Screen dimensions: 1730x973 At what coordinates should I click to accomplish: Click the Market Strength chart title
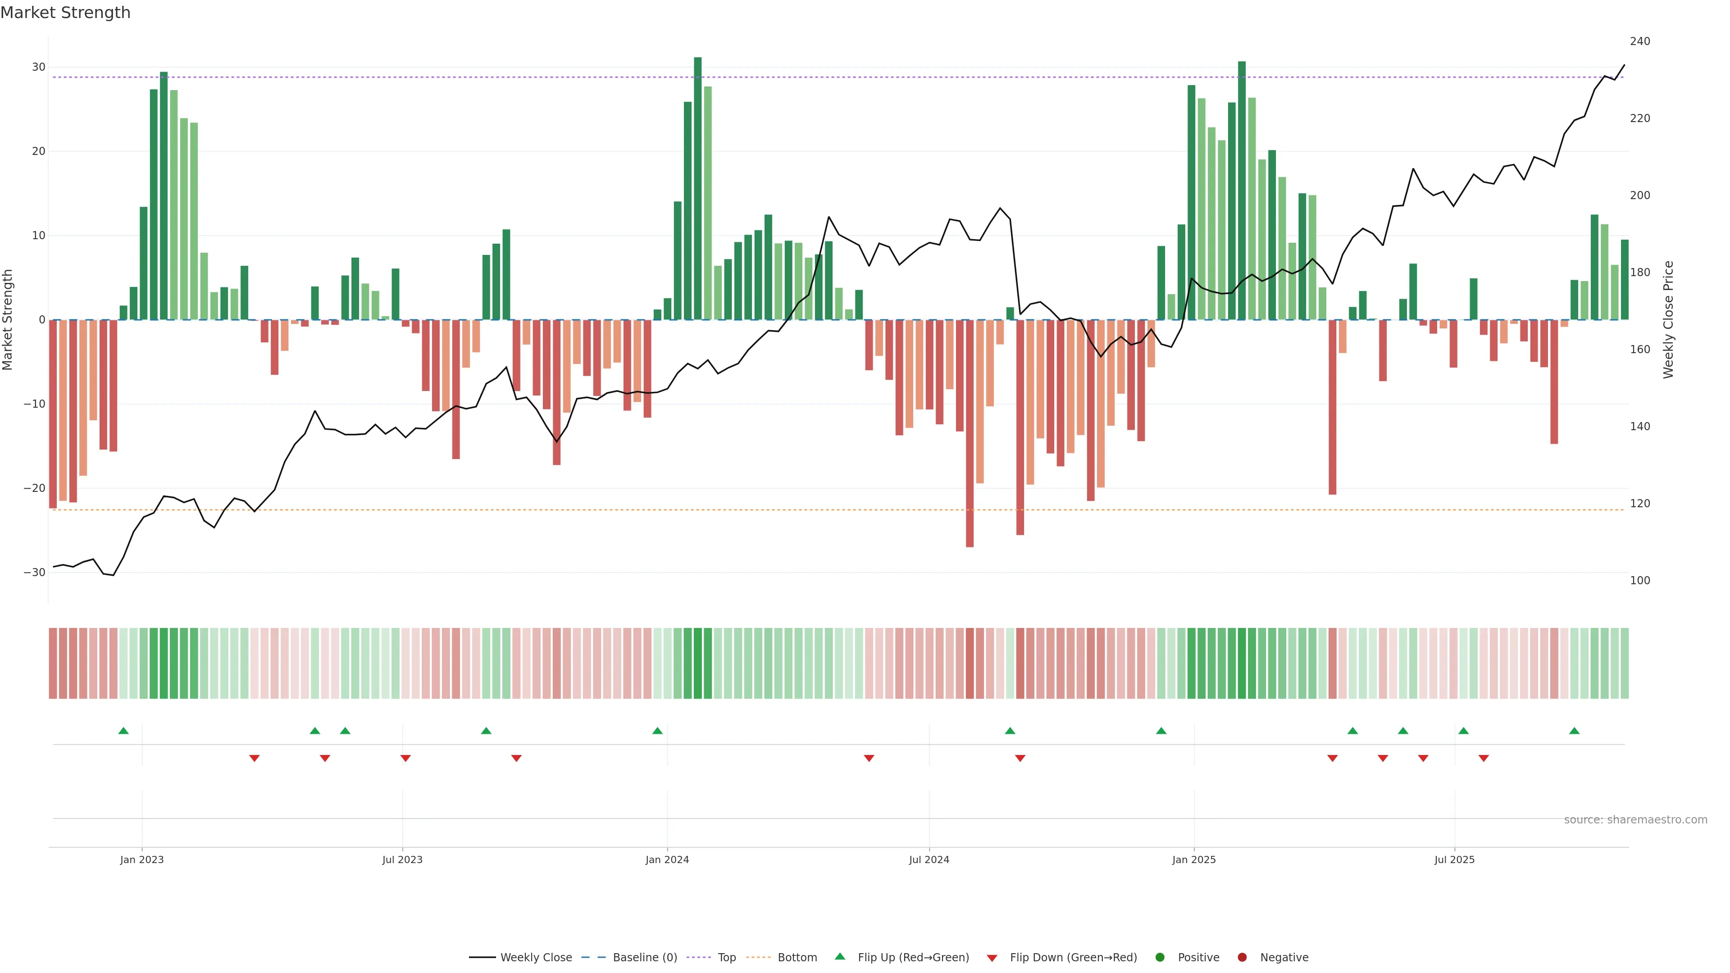pos(65,13)
